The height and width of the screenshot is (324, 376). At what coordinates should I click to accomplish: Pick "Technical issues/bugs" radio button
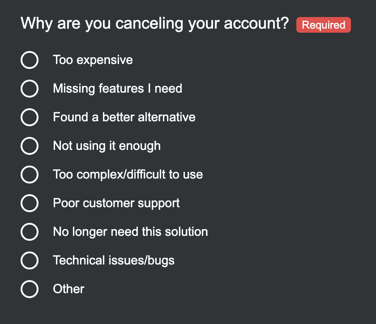30,260
